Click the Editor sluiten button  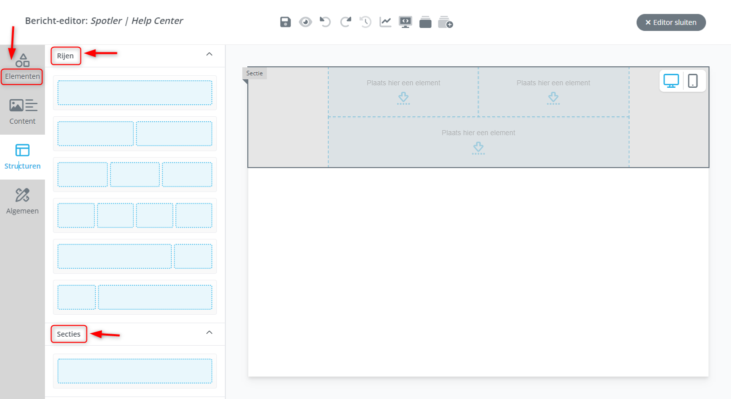click(x=671, y=22)
